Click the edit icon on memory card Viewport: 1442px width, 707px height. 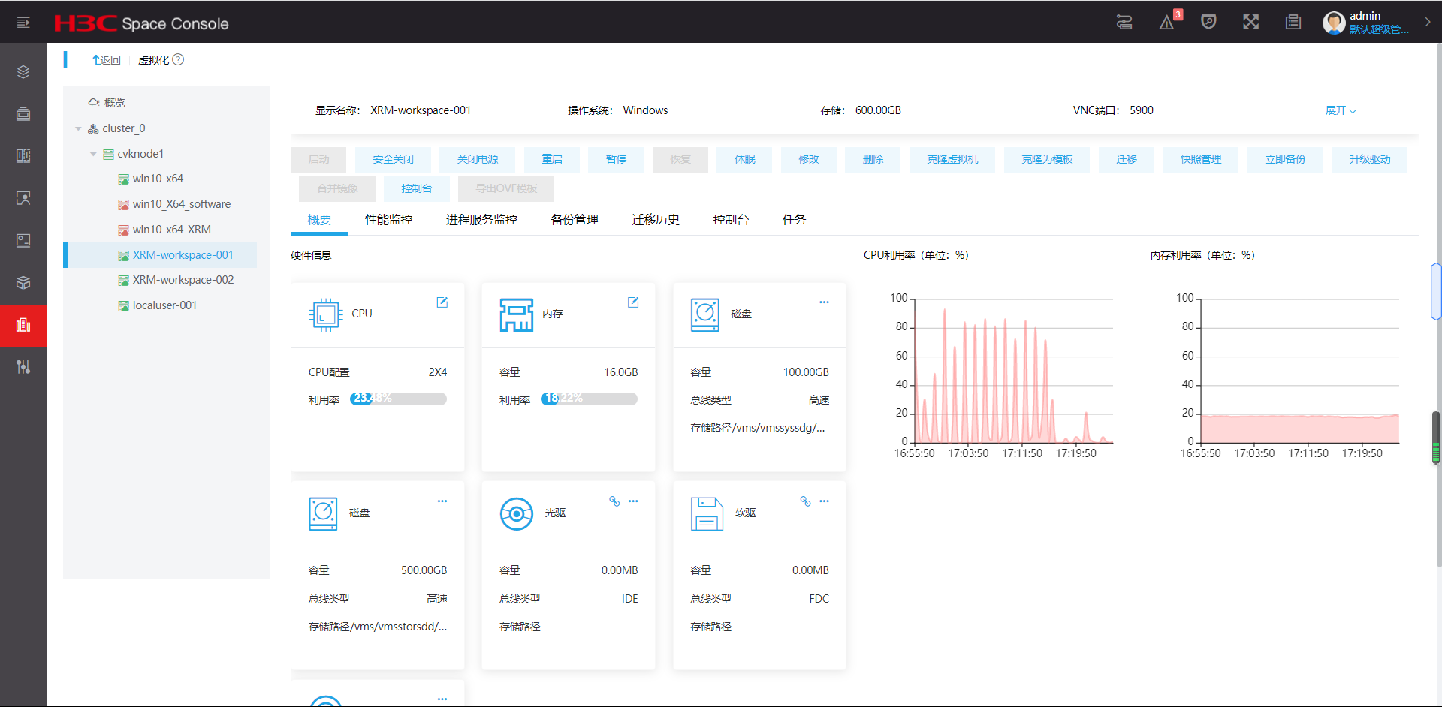633,302
